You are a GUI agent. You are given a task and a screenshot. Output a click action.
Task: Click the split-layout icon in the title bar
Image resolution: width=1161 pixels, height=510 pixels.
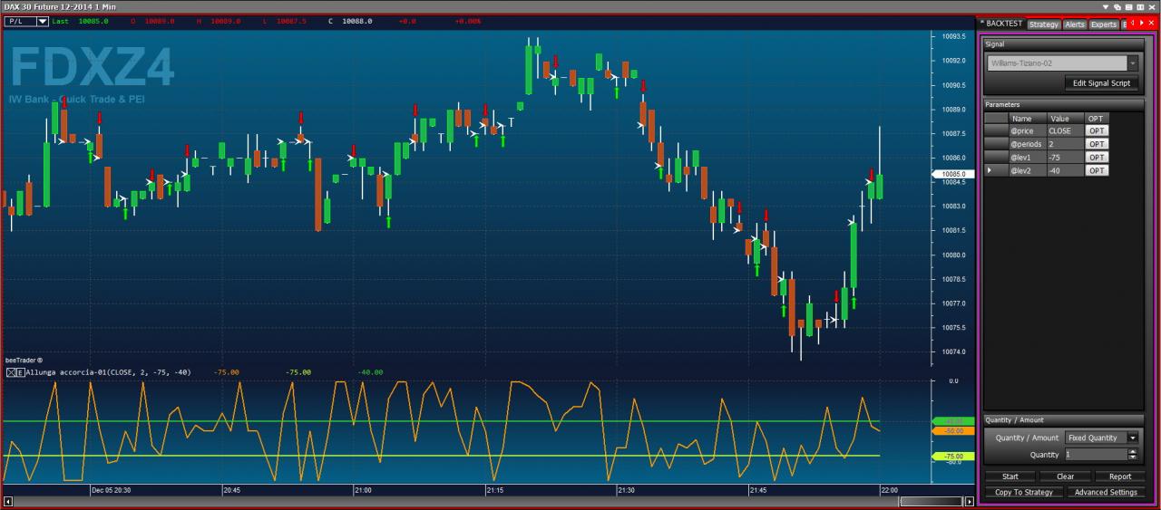pyautogui.click(x=1139, y=6)
